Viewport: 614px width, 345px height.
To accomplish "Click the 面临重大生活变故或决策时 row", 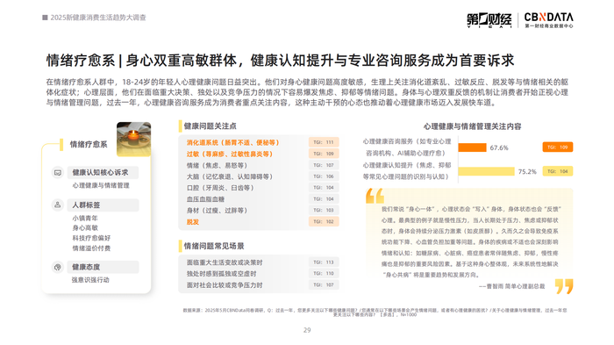I will [260, 262].
